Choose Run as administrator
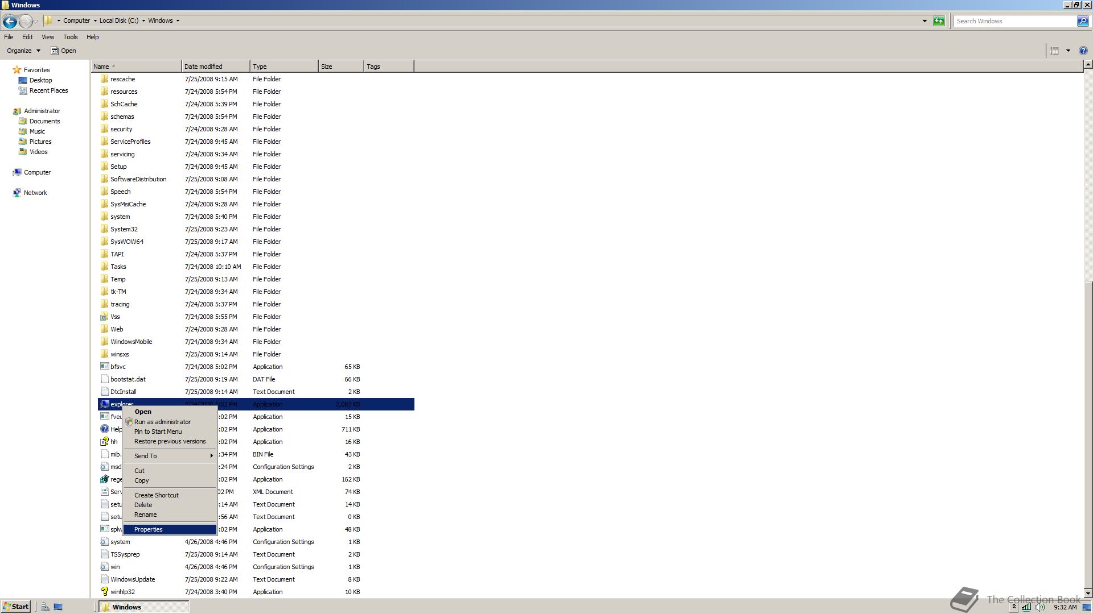 [170, 422]
